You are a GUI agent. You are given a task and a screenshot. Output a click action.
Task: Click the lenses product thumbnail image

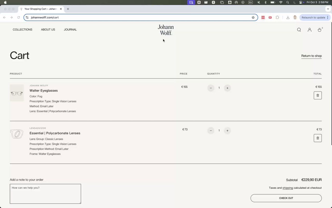(x=17, y=134)
